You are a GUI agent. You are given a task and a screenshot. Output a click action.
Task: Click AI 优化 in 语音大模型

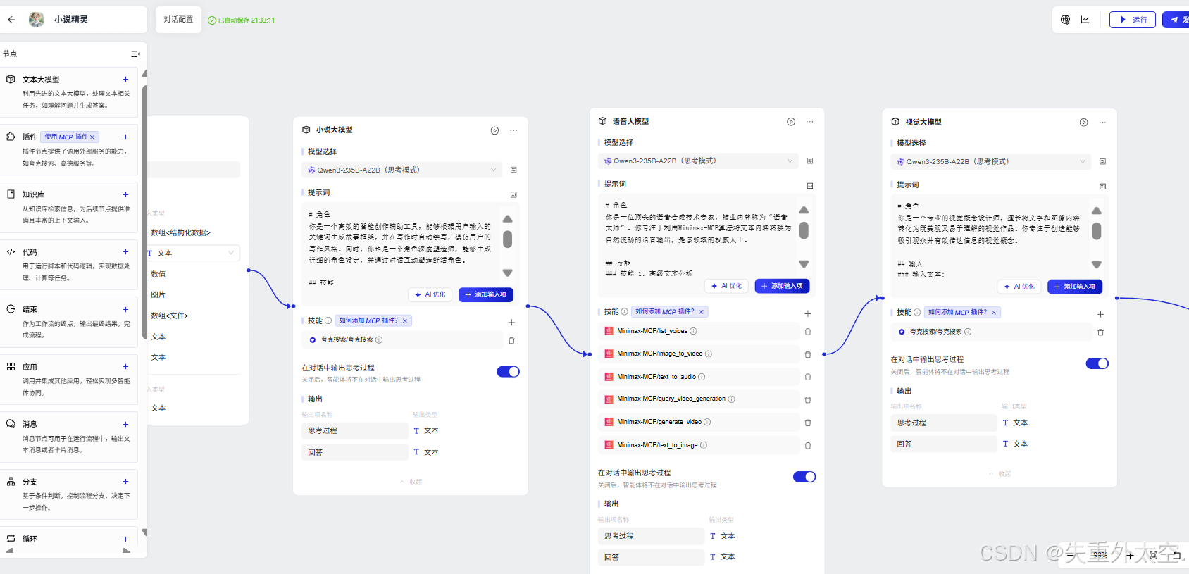tap(727, 286)
